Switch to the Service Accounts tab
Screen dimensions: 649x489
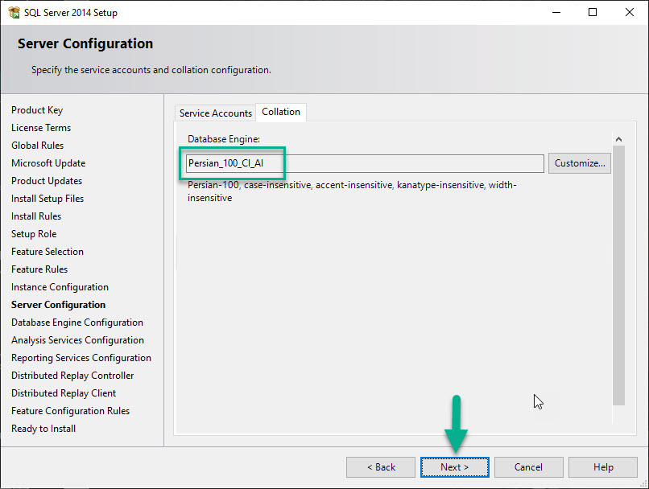tap(216, 113)
